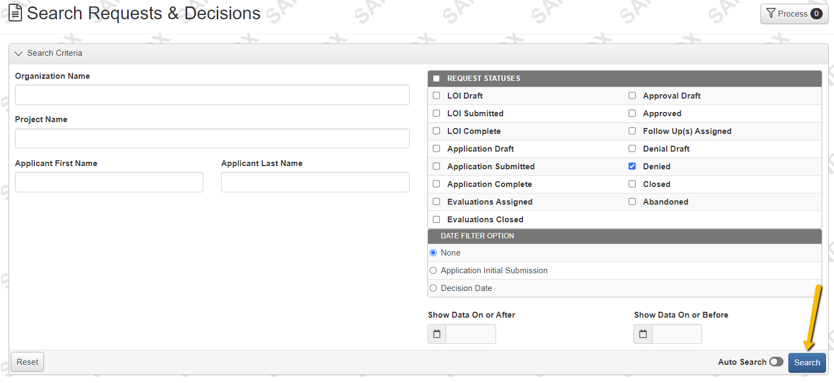Select the None date filter option

[x=433, y=252]
